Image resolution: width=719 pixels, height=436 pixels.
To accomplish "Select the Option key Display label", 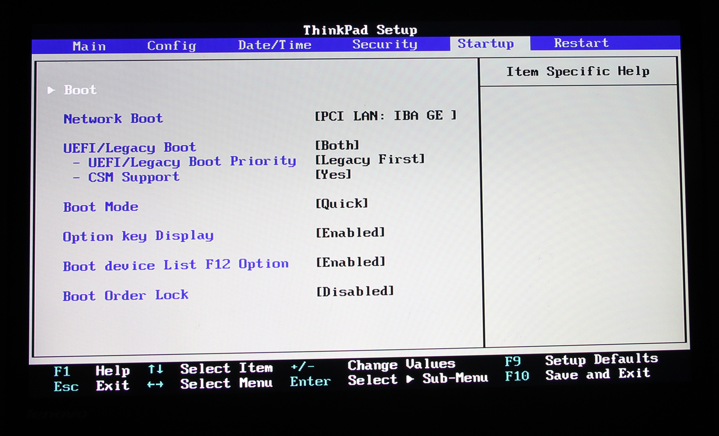I will 138,236.
